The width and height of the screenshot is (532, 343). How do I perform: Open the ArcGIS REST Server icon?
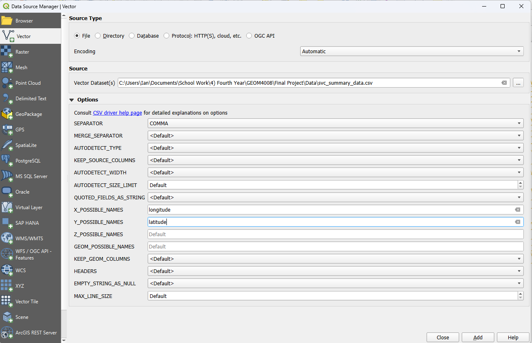7,333
